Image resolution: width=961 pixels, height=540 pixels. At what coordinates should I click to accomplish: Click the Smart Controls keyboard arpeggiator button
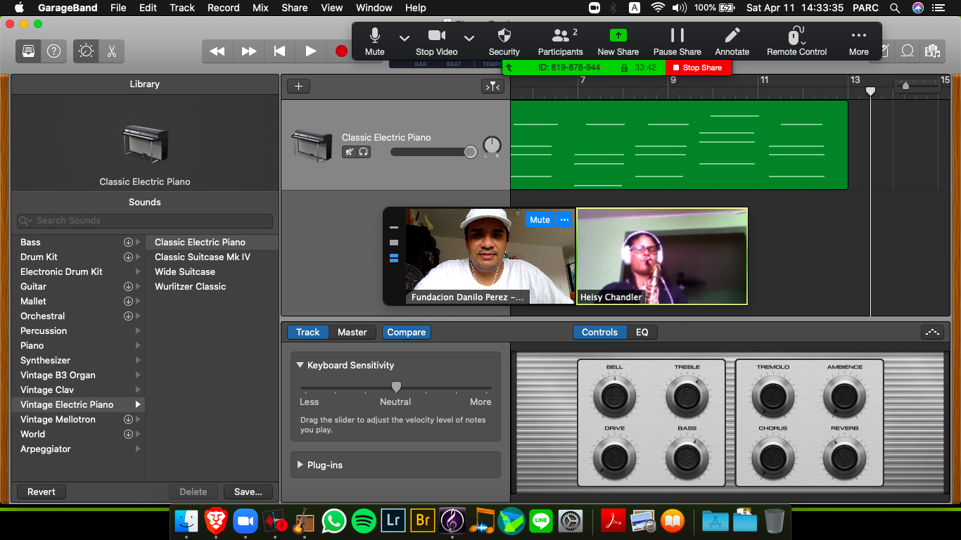(933, 332)
